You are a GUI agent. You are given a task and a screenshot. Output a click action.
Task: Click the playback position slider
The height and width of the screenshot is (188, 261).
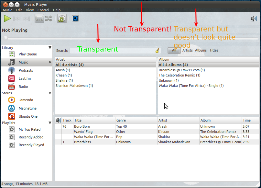point(129,38)
